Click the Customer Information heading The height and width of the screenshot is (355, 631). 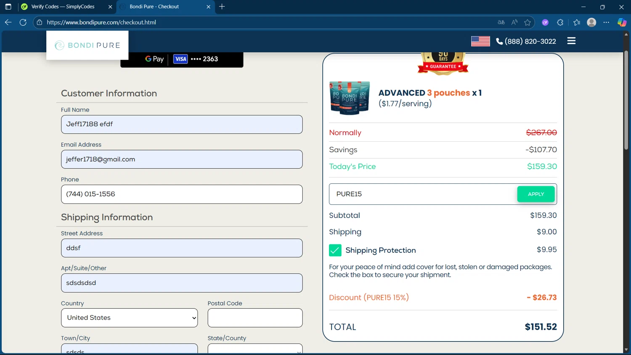[x=109, y=93]
